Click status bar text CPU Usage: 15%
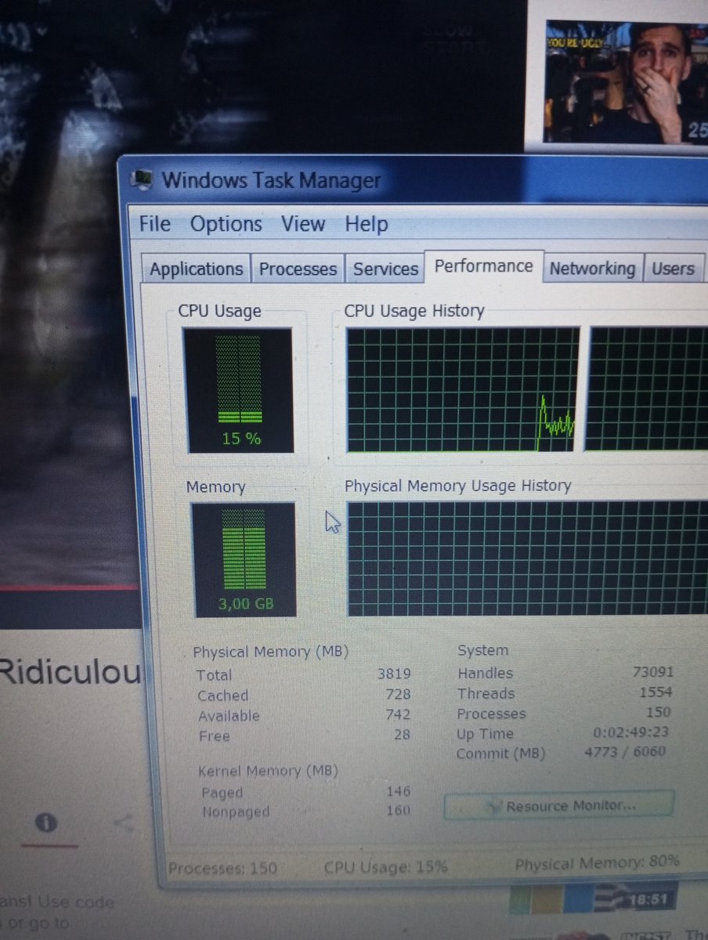Screen dimensions: 708x940 click(385, 866)
